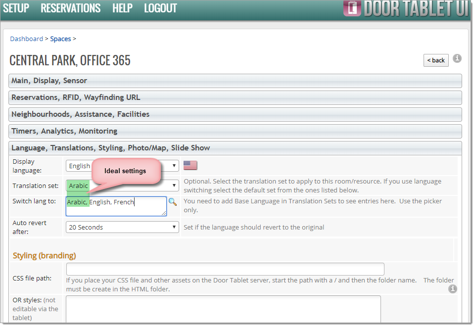Click the Logout menu item
This screenshot has height=327, width=475.
pos(160,8)
